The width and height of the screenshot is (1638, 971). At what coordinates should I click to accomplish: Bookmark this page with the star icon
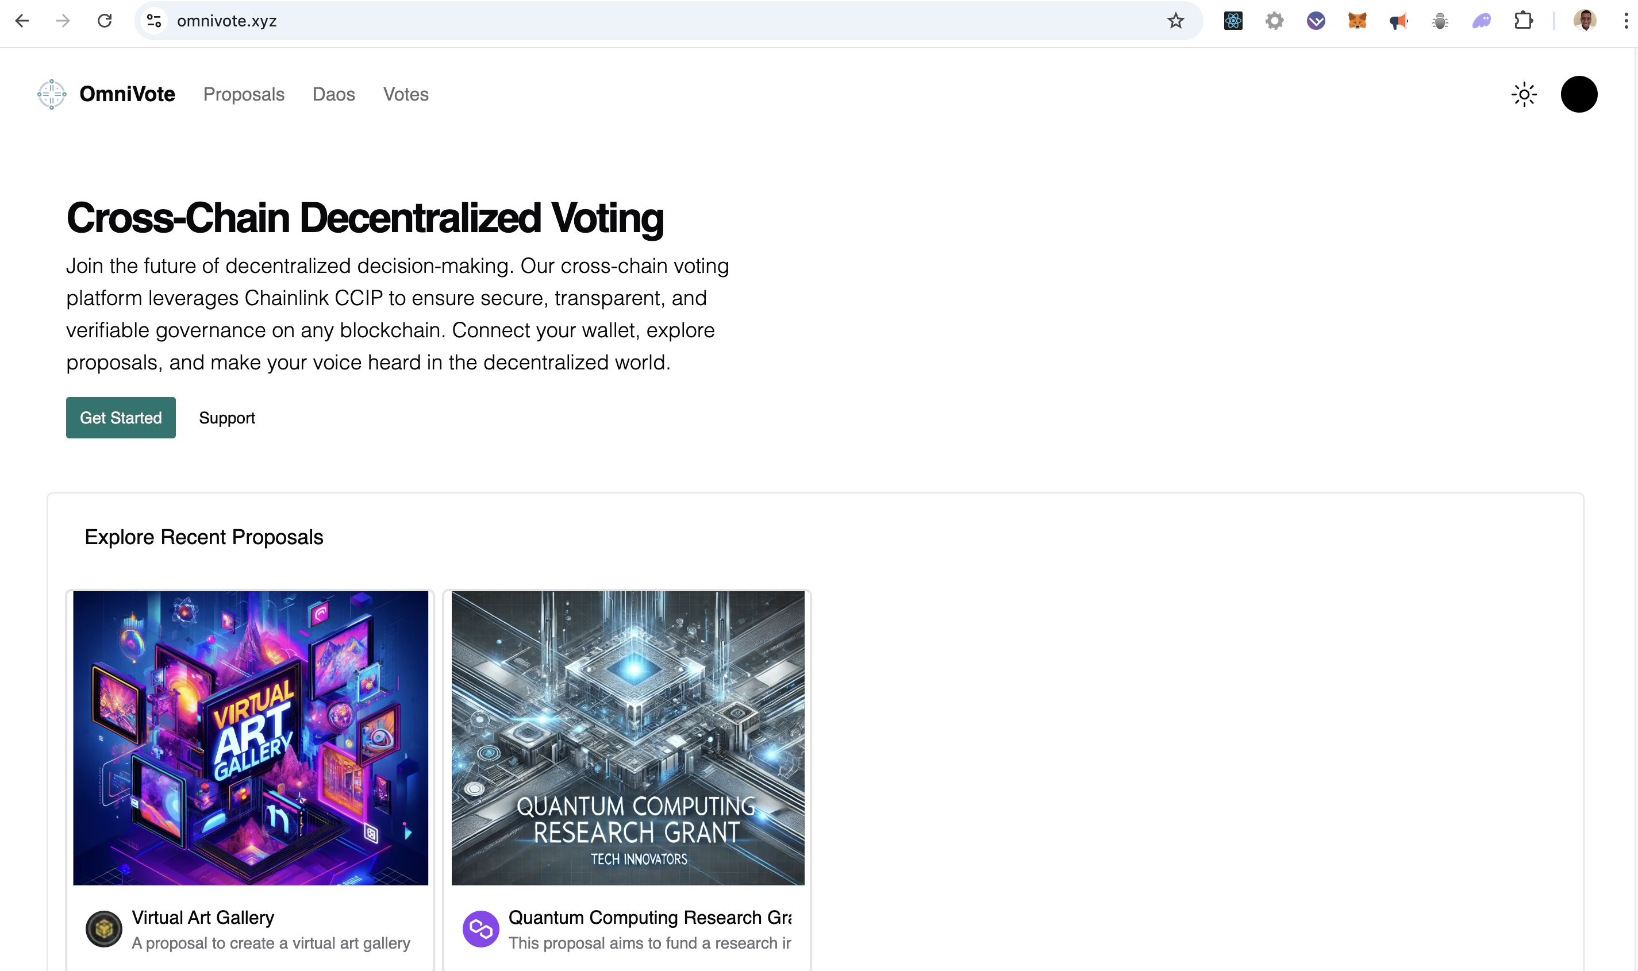click(1175, 21)
